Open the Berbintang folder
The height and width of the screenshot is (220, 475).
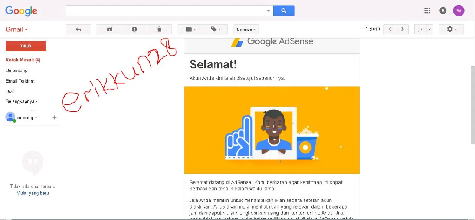point(16,70)
